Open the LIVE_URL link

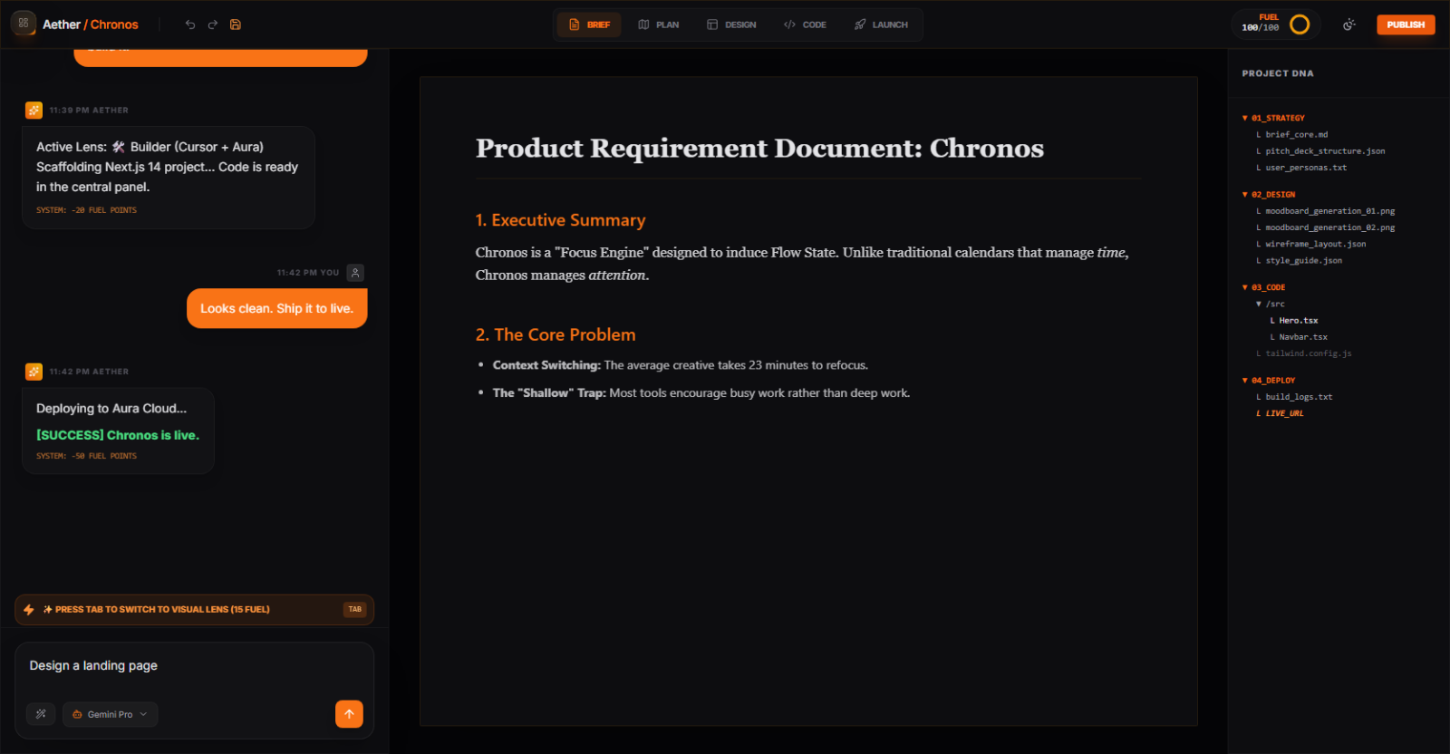(x=1284, y=413)
